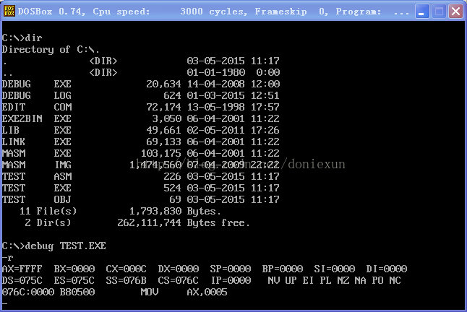Close the DOSBox window
This screenshot has height=312, width=467.
[x=455, y=12]
